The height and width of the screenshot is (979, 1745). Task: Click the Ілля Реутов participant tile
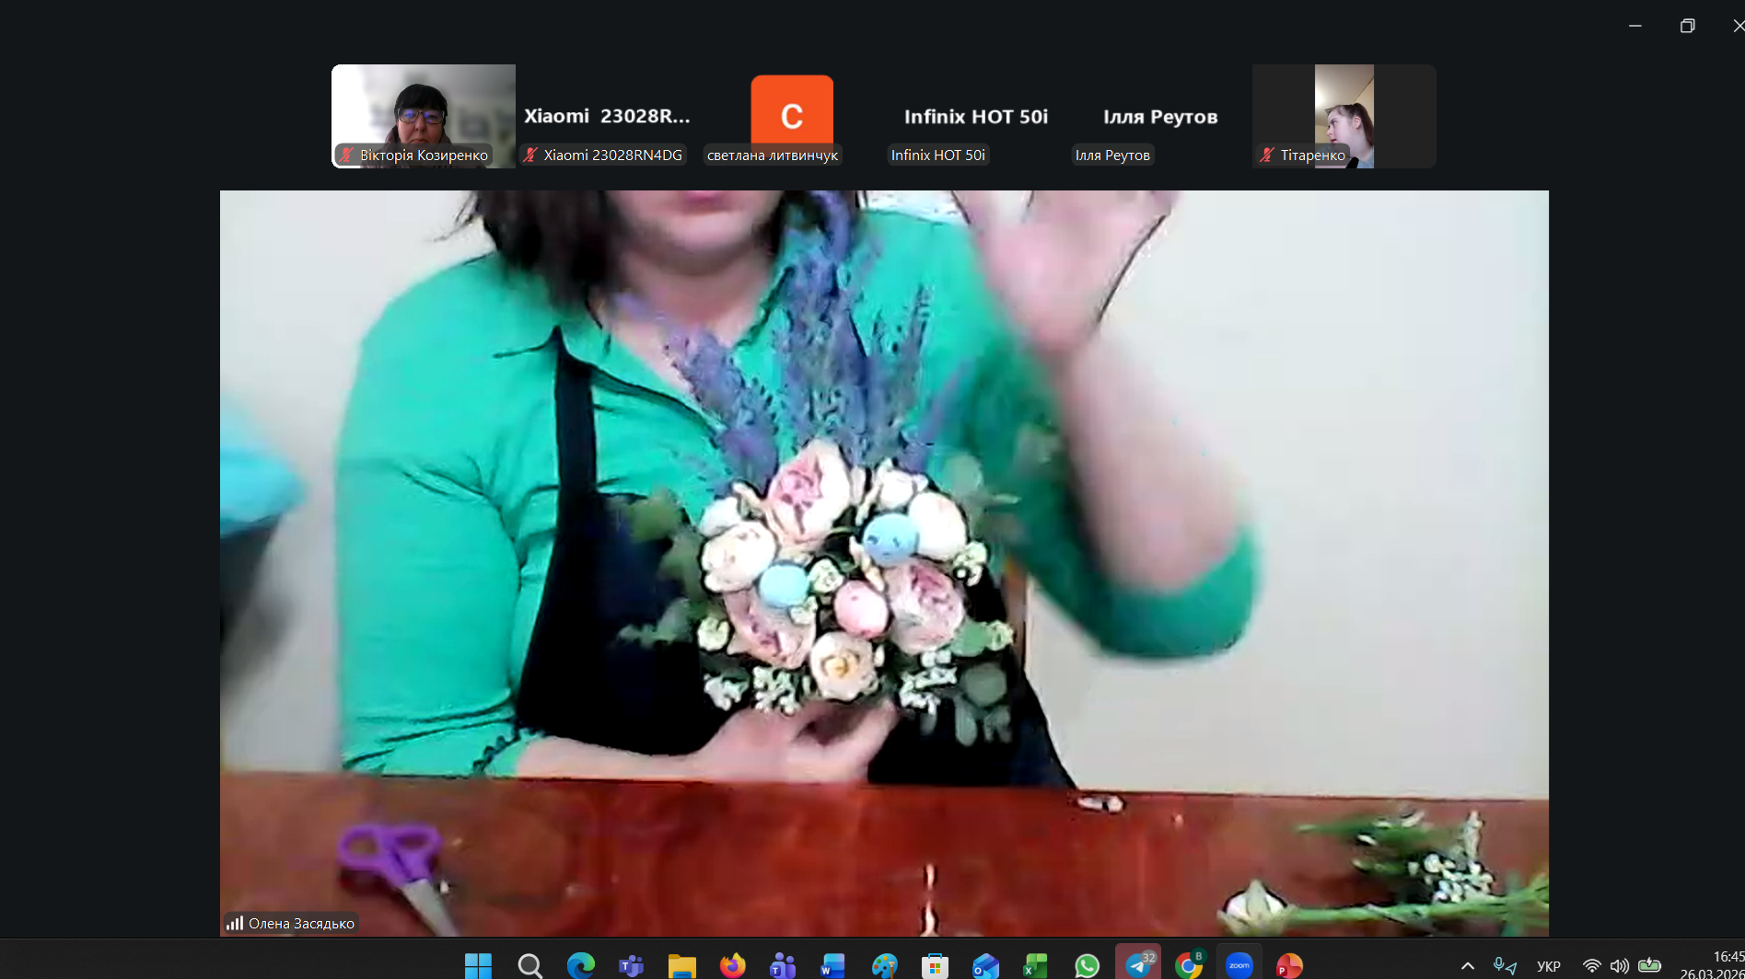tap(1159, 116)
